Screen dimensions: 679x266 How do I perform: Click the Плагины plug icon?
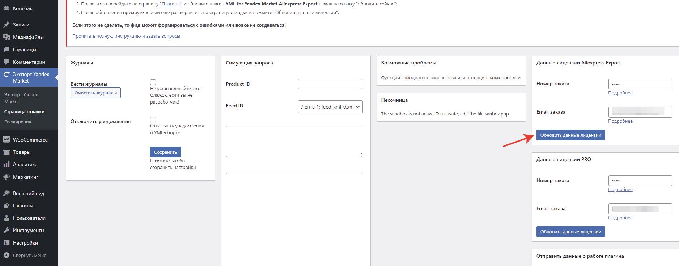tap(6, 206)
